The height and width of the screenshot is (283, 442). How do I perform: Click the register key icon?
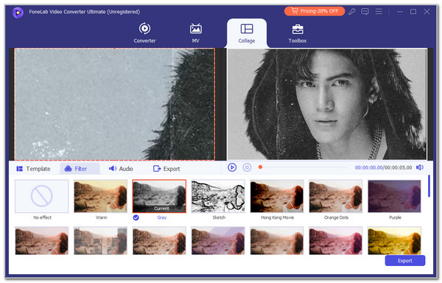(x=352, y=12)
